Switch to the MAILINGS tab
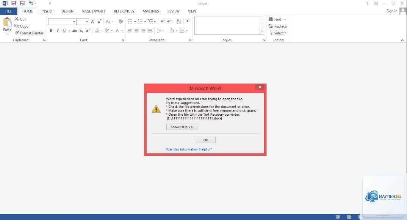407x220 pixels. point(150,11)
